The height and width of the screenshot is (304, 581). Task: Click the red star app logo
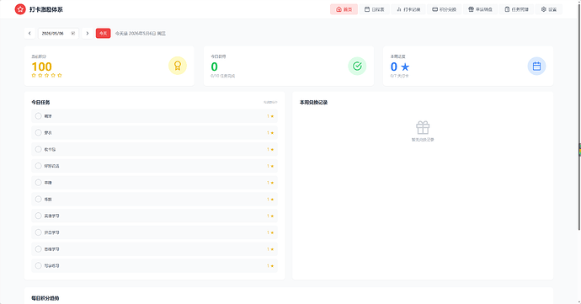click(x=20, y=9)
